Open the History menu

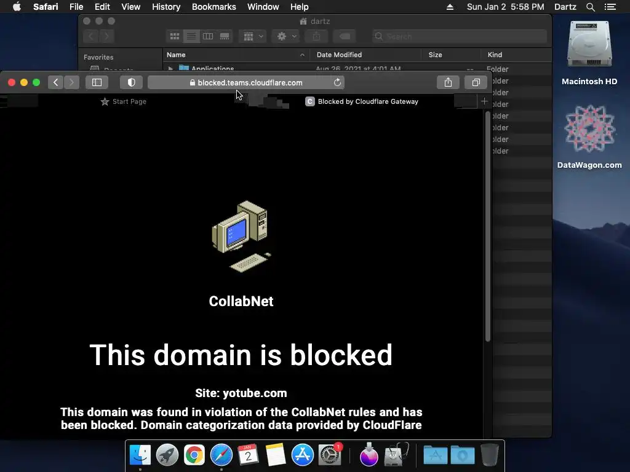click(166, 7)
